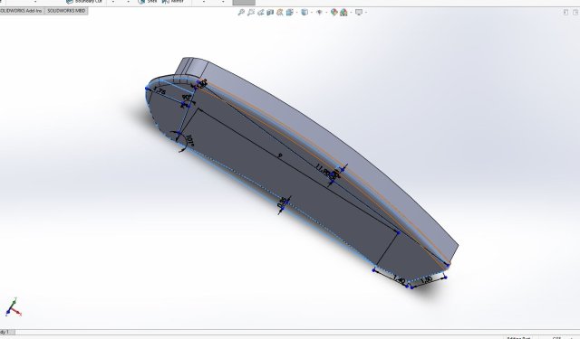The width and height of the screenshot is (580, 339).
Task: Click the Edit Appearance color ball icon
Action: 334,12
